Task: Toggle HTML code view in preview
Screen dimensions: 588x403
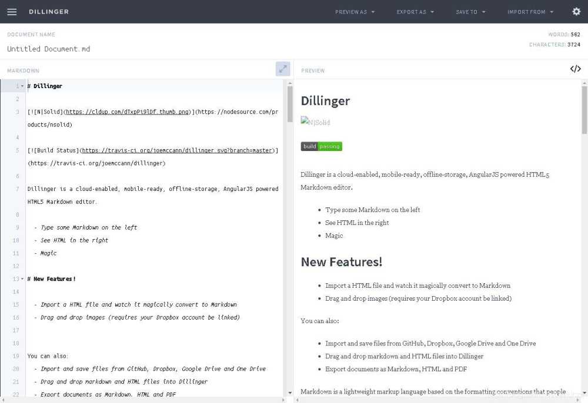Action: tap(575, 69)
